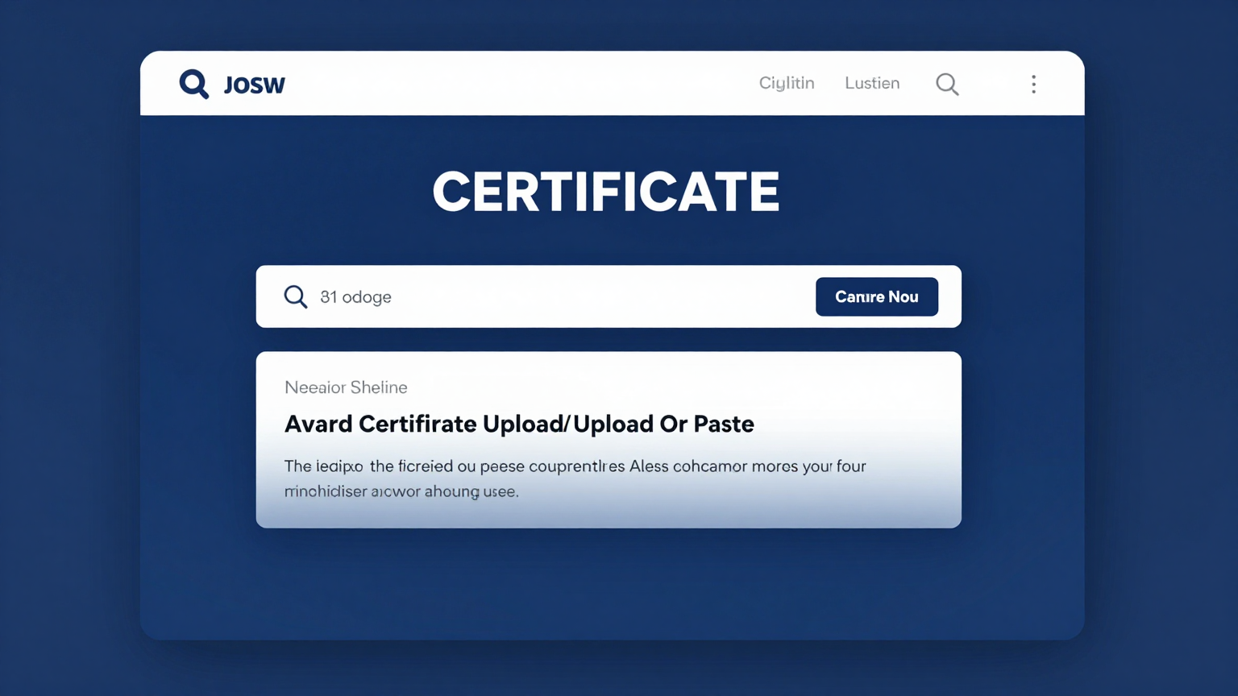Click the description line starting "minohidiser"
This screenshot has height=696, width=1238.
(401, 491)
